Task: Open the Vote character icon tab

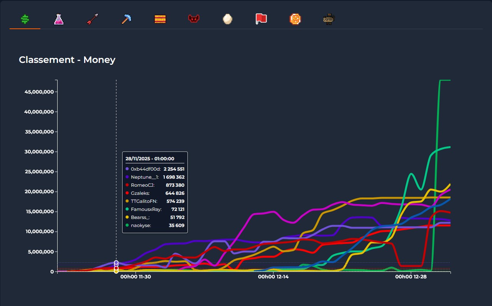Action: click(x=329, y=19)
